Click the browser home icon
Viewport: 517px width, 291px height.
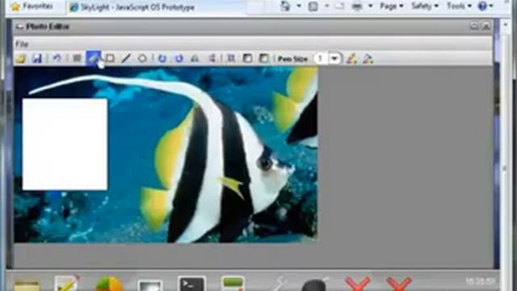click(285, 6)
